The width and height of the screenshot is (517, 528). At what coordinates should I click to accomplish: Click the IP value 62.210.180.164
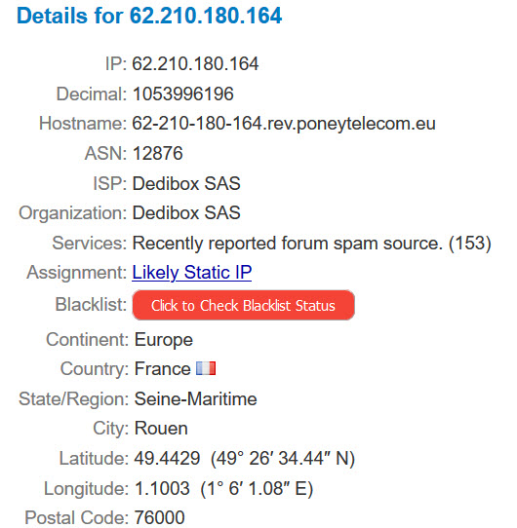[195, 63]
